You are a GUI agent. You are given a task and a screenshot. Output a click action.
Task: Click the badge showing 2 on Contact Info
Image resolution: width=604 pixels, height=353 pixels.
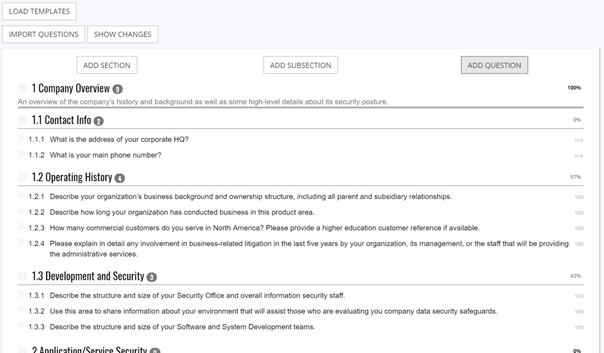(x=99, y=120)
